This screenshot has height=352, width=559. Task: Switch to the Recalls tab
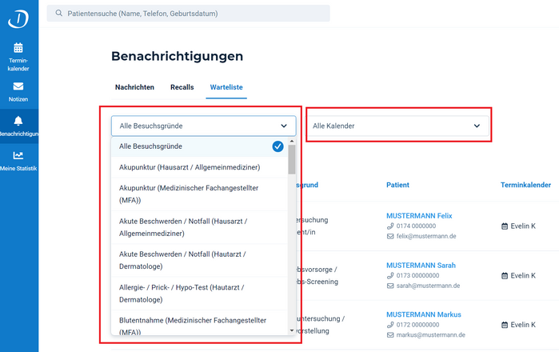[182, 86]
